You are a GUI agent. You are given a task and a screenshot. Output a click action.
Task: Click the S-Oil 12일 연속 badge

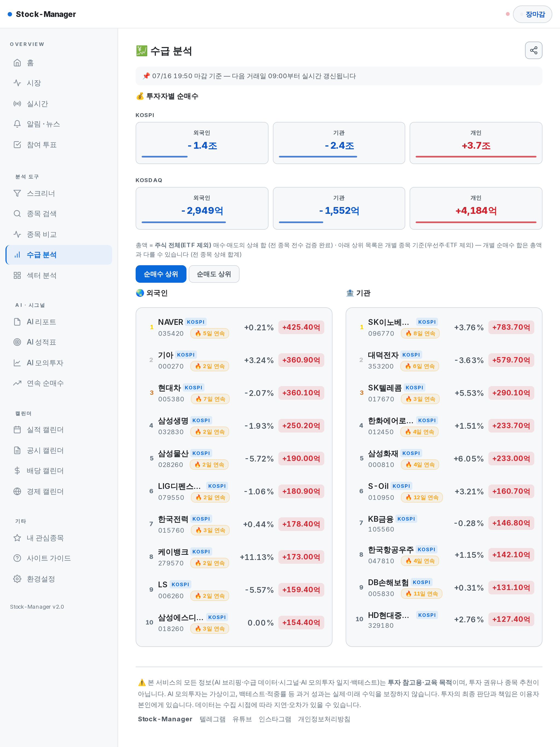pyautogui.click(x=422, y=497)
